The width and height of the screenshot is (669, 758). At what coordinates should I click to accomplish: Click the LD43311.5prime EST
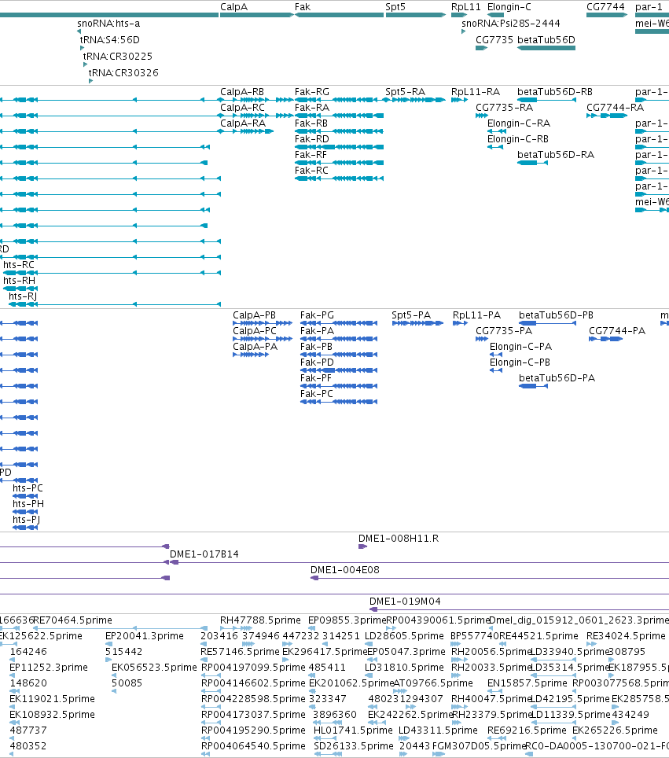[403, 738]
